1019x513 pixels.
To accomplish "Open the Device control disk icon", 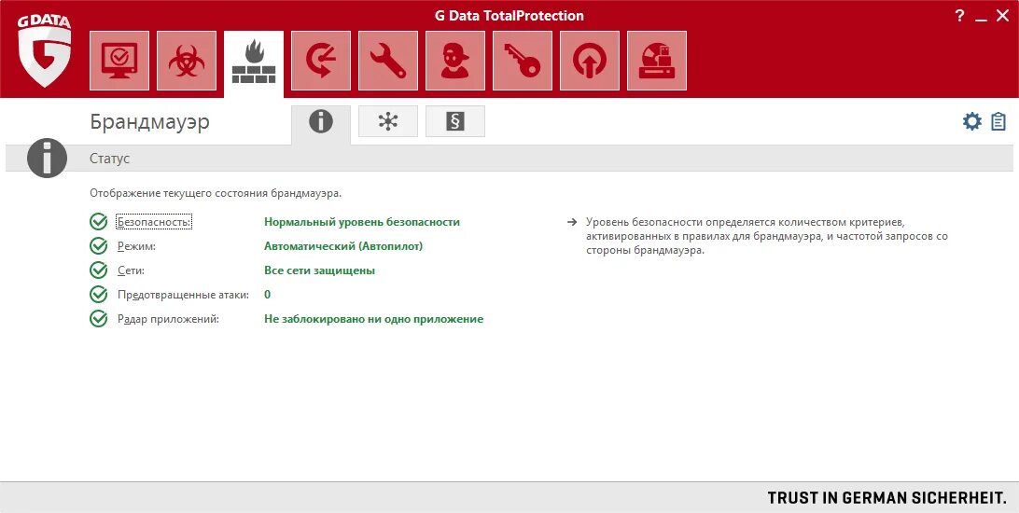I will (657, 61).
